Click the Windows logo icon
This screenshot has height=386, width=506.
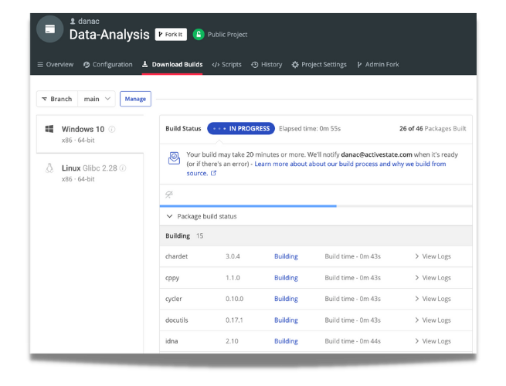[49, 129]
